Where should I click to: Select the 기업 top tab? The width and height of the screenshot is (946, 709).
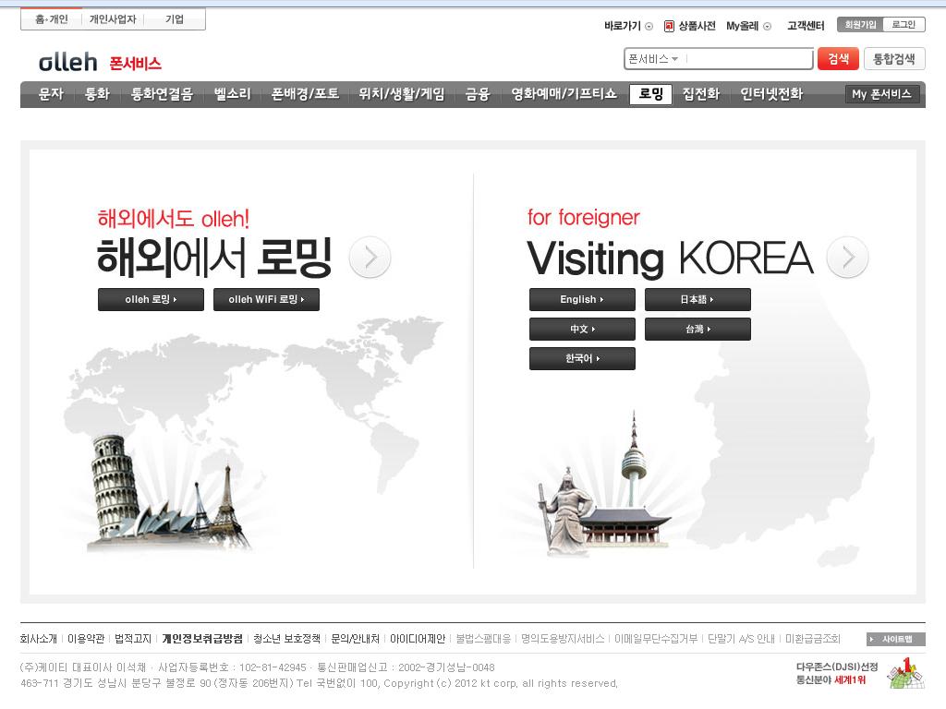click(175, 19)
